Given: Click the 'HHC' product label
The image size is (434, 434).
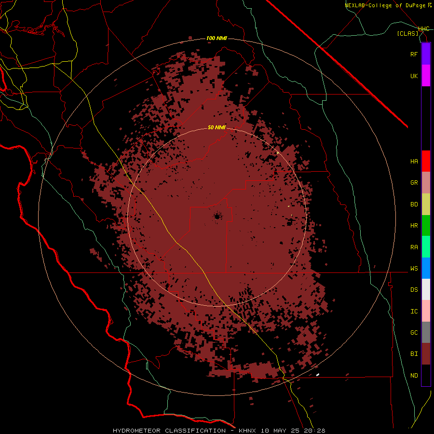Looking at the screenshot, I should coord(424,29).
